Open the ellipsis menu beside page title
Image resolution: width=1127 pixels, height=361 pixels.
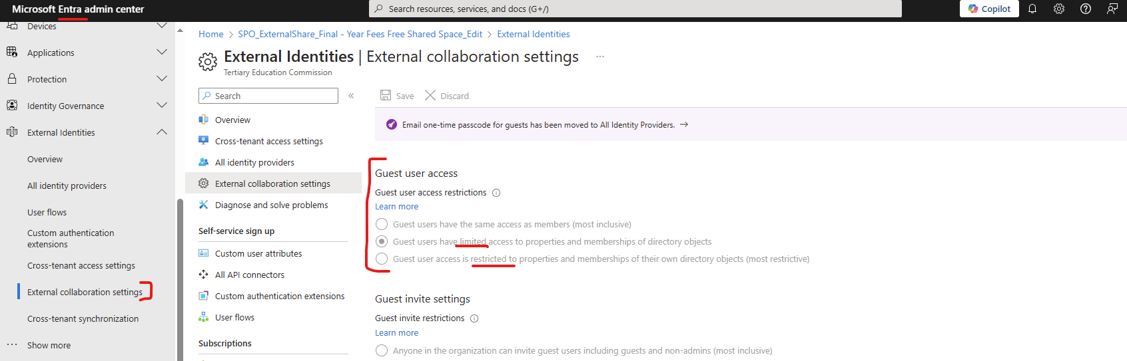tap(599, 57)
